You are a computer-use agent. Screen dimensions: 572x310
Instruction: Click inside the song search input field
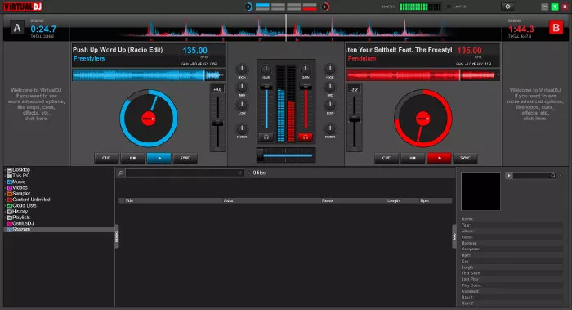pyautogui.click(x=181, y=173)
